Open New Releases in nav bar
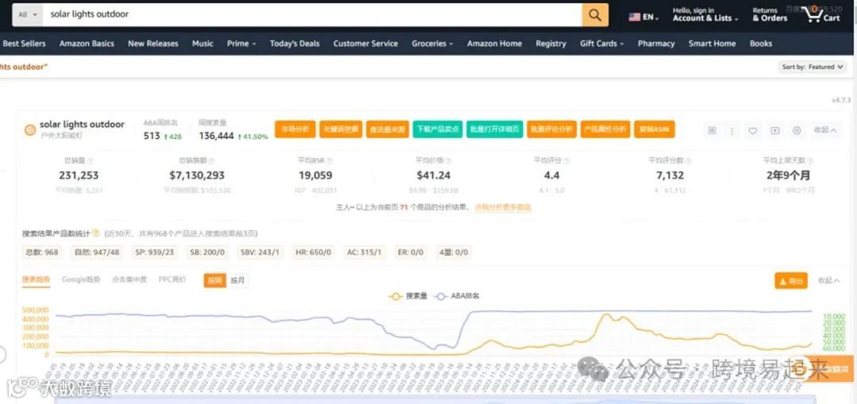 click(153, 44)
